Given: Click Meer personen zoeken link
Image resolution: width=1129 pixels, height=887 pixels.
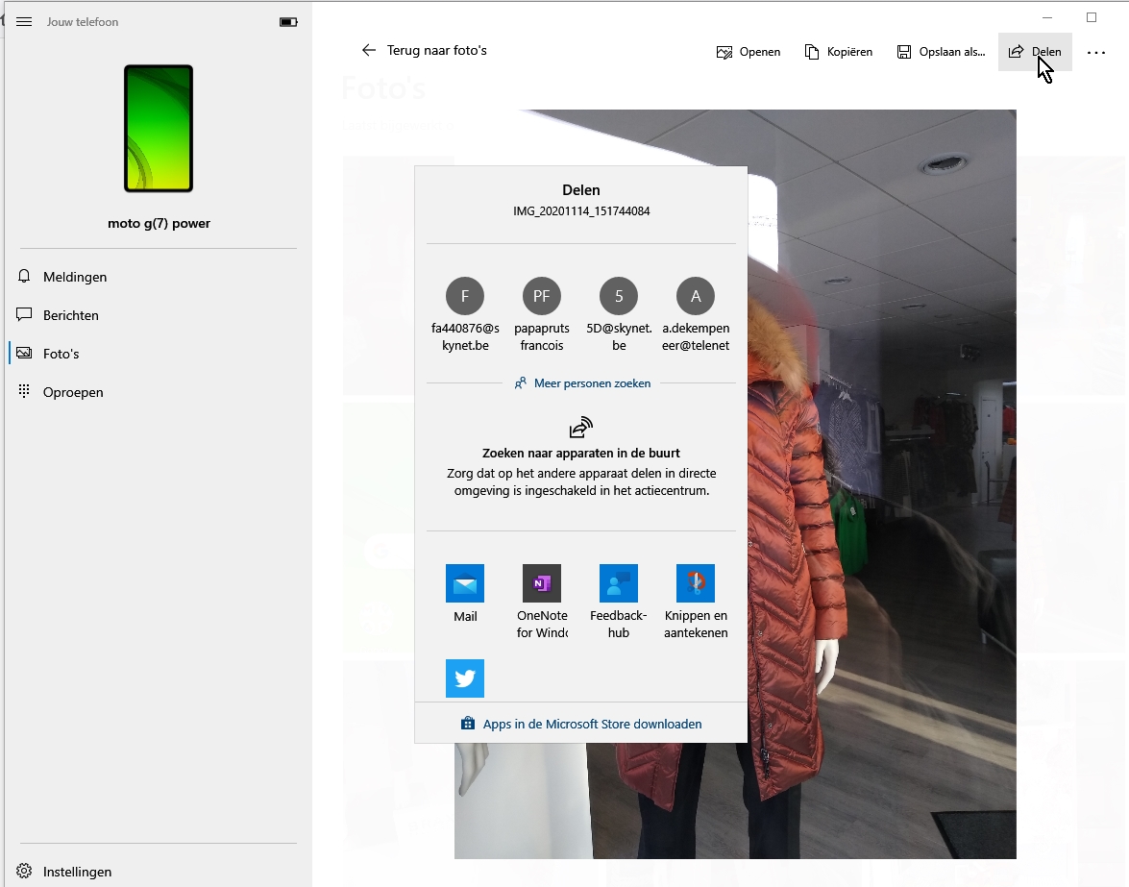Looking at the screenshot, I should coord(582,383).
